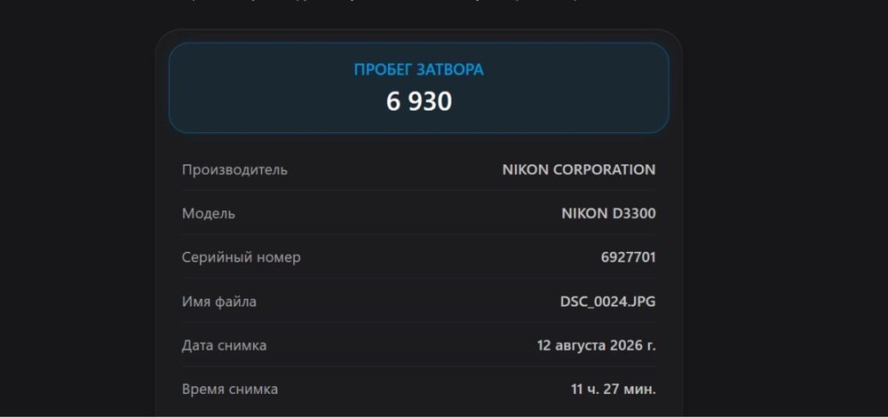Select the 'NIKON D3300' model value
This screenshot has width=888, height=417.
[x=609, y=214]
